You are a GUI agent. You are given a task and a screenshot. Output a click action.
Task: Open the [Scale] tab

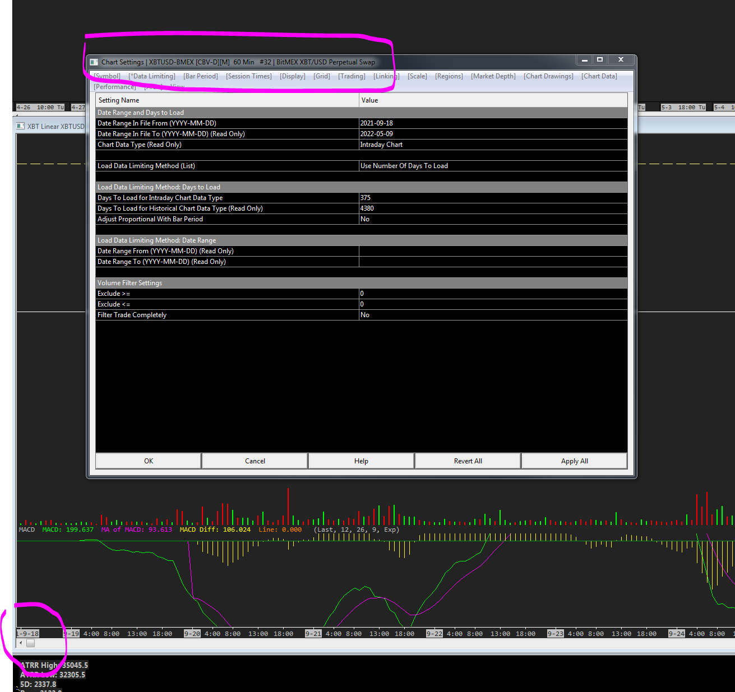[417, 76]
